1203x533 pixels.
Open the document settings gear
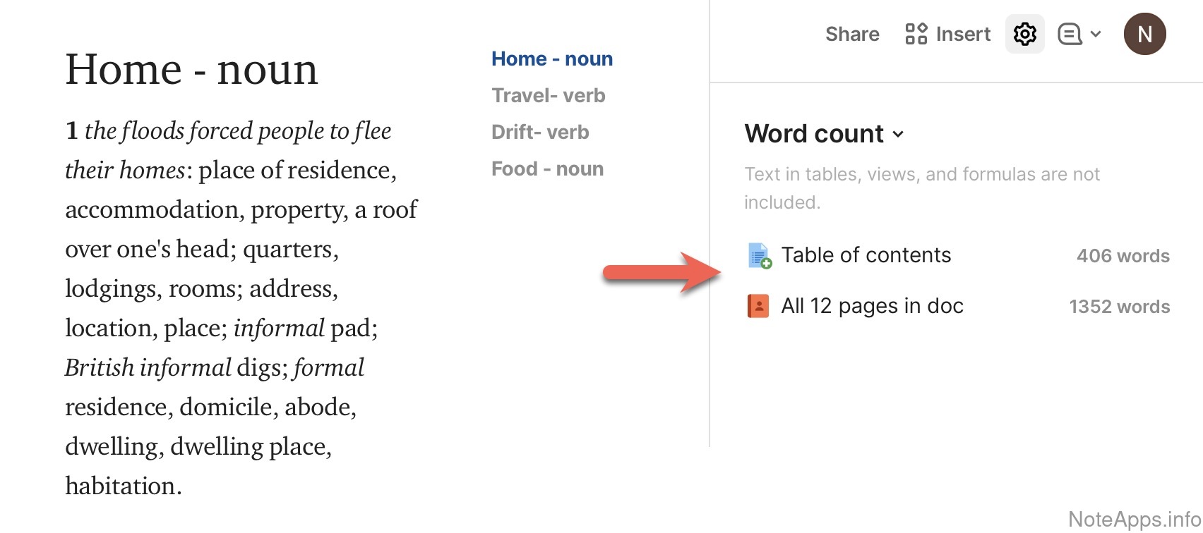tap(1024, 34)
